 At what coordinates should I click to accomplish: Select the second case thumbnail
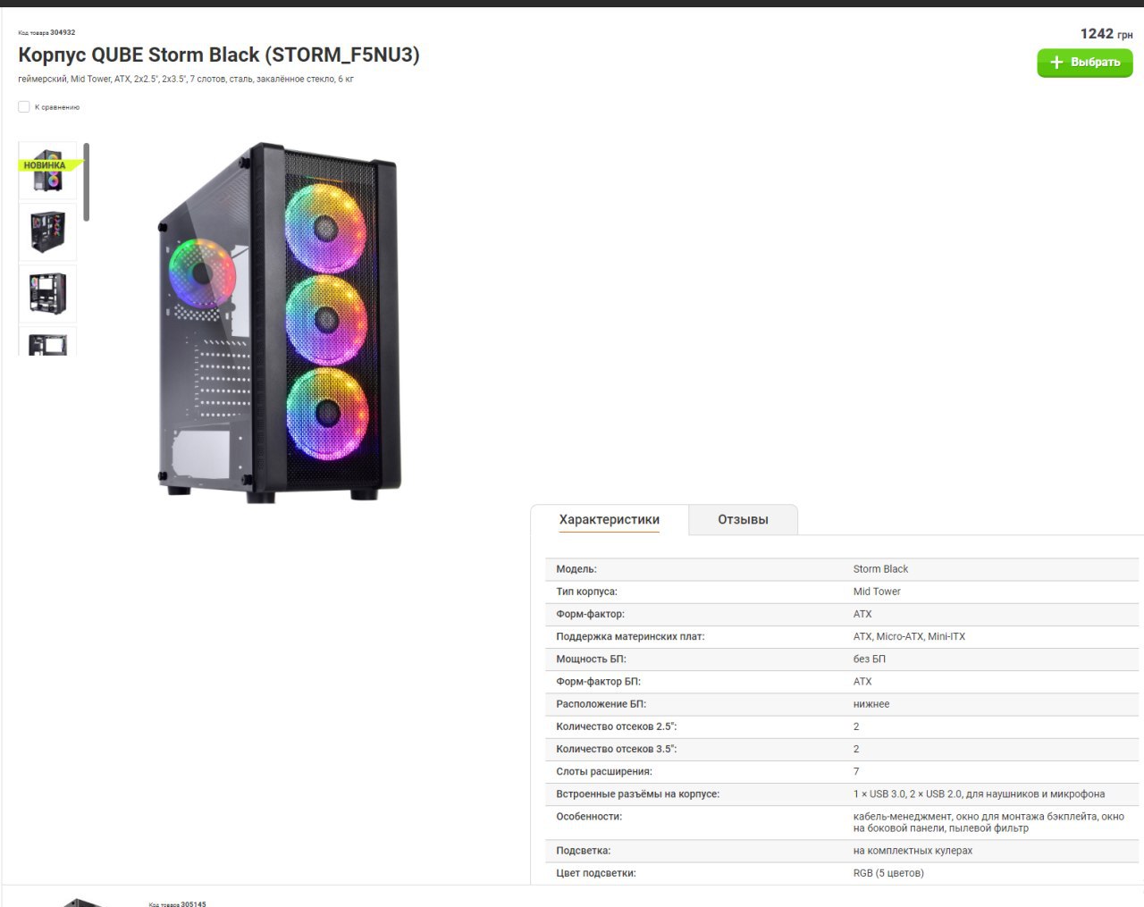(x=47, y=232)
